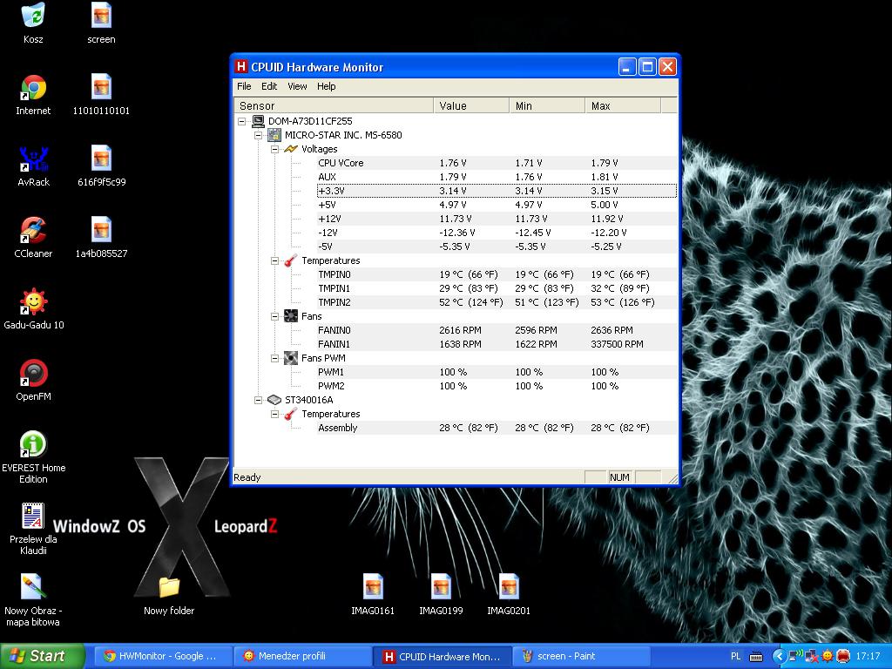Screen dimensions: 892x669
Task: Select the FANIN1 fan row
Action: coord(497,344)
